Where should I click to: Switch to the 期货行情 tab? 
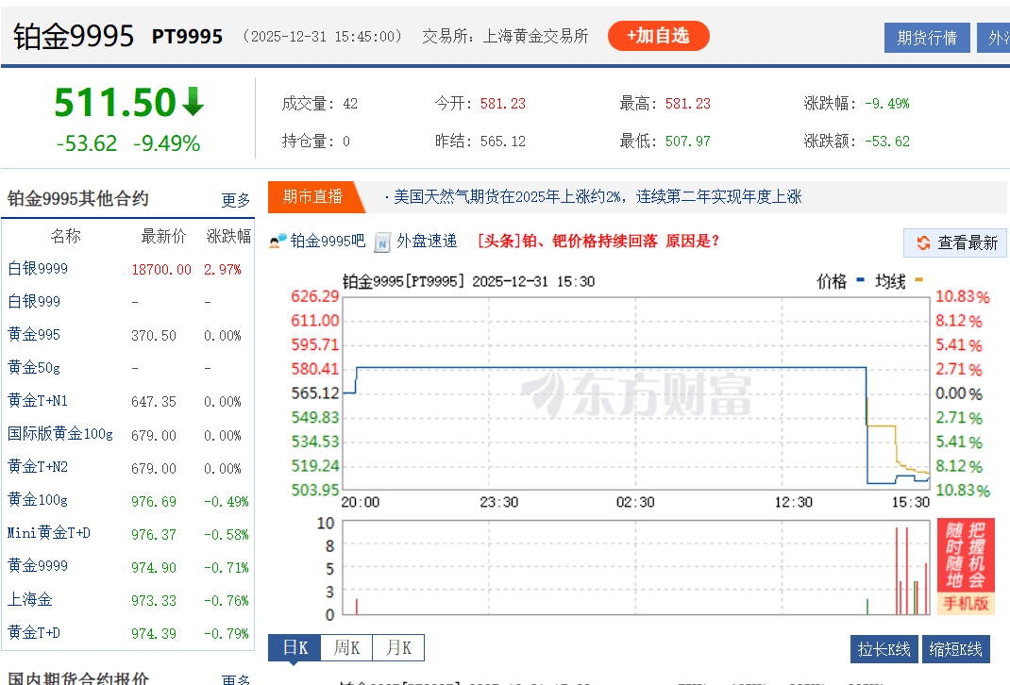click(926, 38)
